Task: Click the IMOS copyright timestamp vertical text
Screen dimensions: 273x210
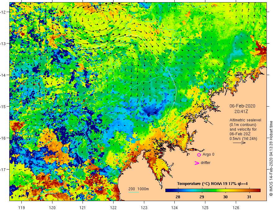Action: tap(271, 158)
